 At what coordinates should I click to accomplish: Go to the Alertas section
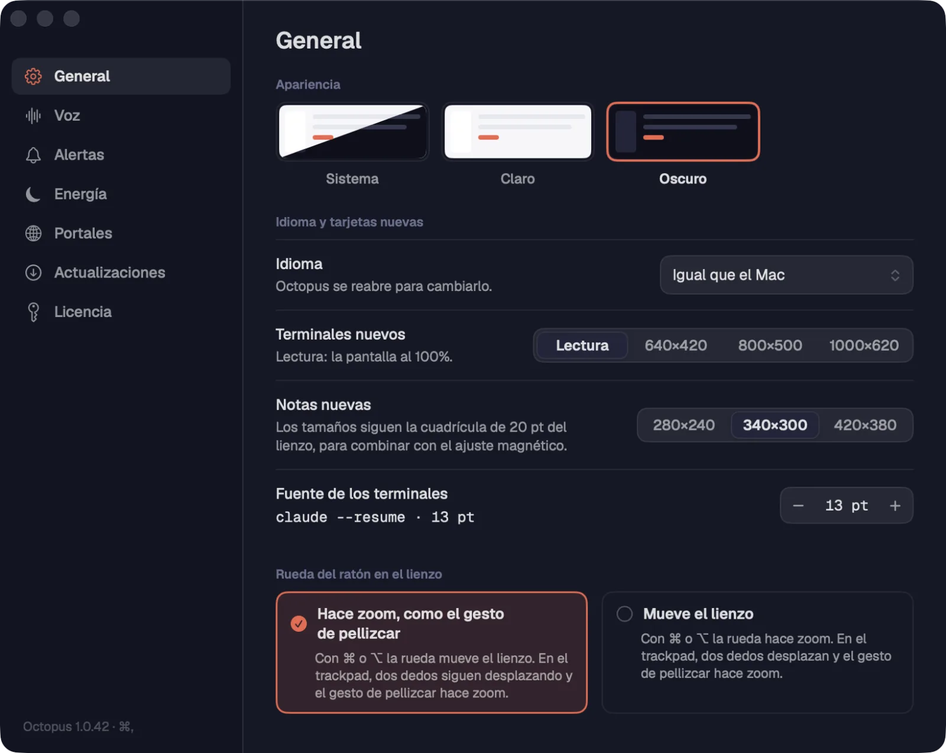coord(121,155)
